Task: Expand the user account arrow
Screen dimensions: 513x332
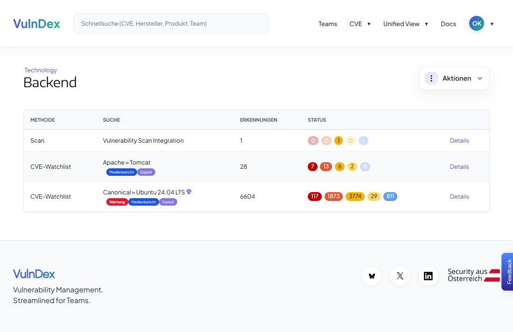Action: click(492, 24)
